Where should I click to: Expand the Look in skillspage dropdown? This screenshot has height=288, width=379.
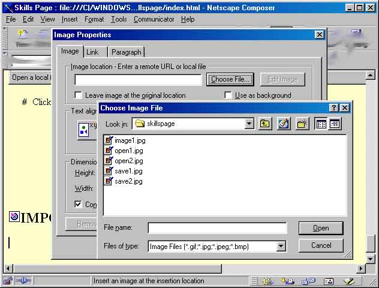tap(249, 124)
